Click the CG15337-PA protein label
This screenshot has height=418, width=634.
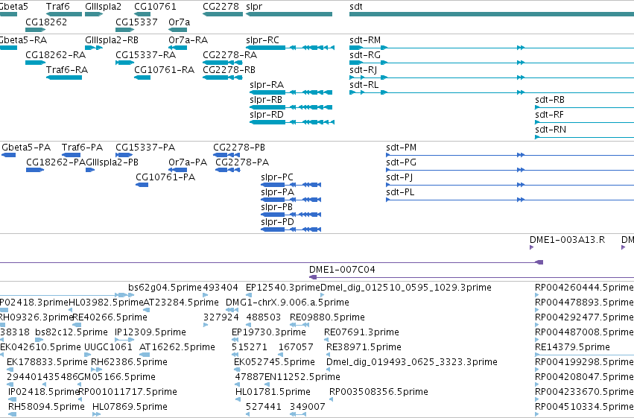coord(145,148)
